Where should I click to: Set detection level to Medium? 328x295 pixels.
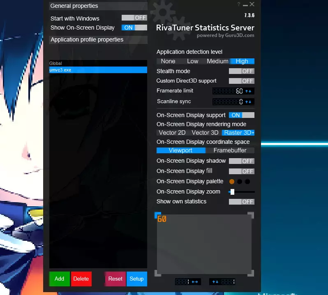[217, 61]
